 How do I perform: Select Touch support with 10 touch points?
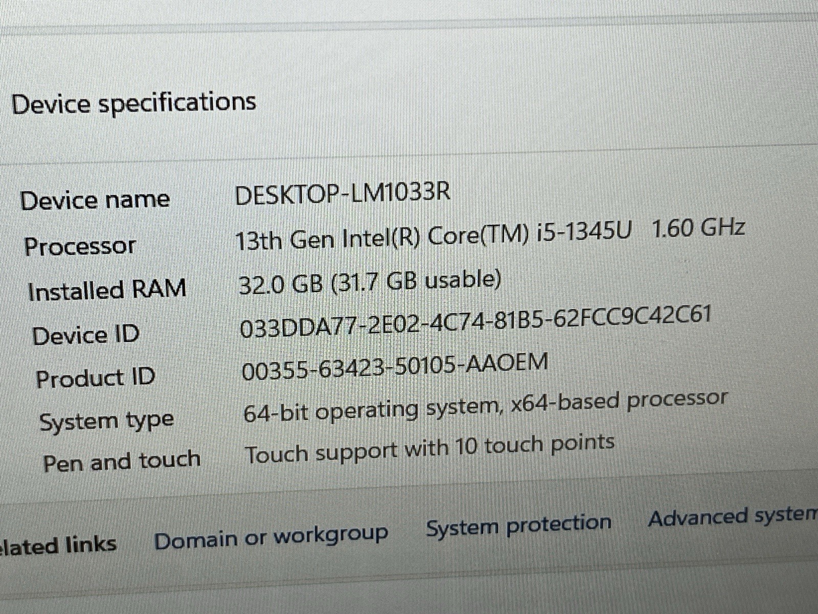(429, 449)
